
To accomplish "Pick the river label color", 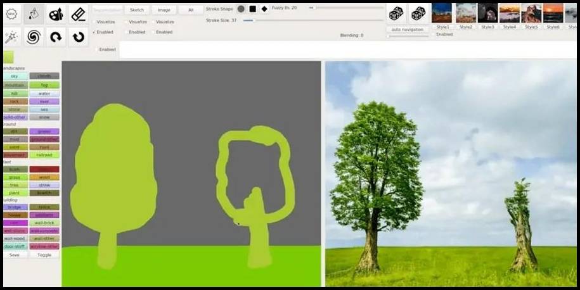I will pyautogui.click(x=44, y=101).
